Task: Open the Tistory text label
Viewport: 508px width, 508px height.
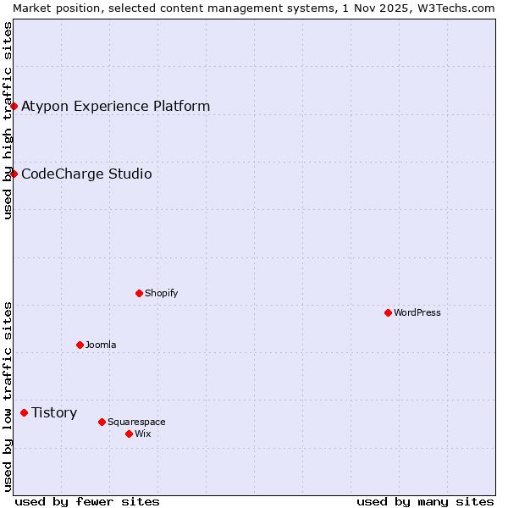Action: pyautogui.click(x=54, y=412)
